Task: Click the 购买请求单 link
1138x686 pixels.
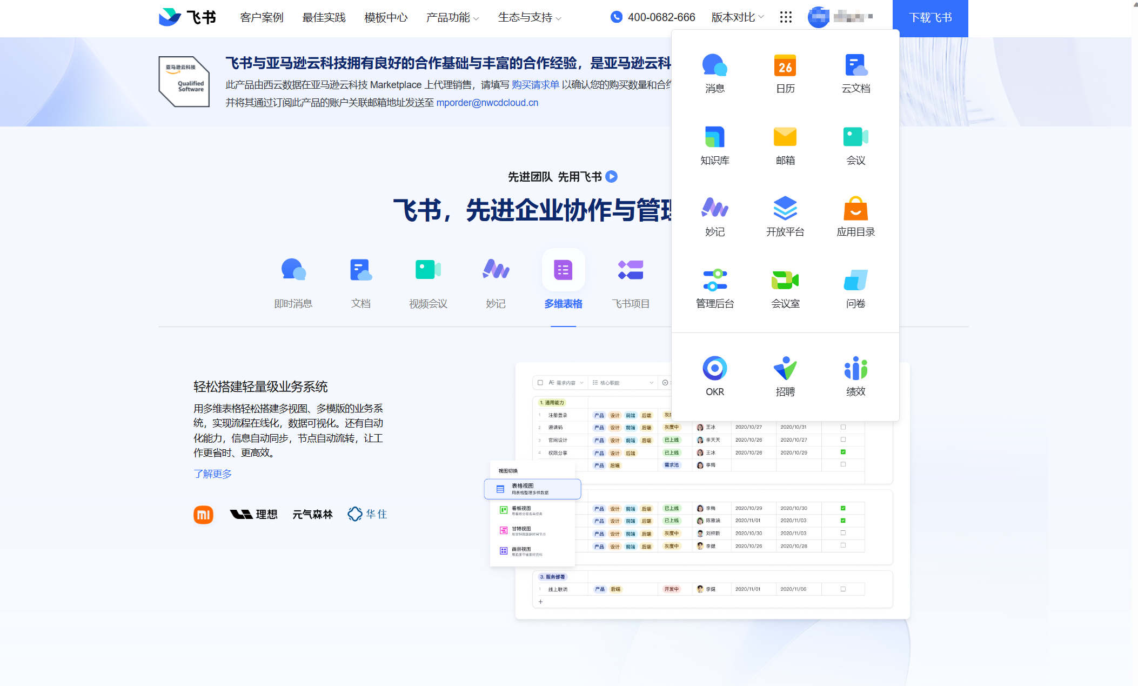Action: point(535,85)
